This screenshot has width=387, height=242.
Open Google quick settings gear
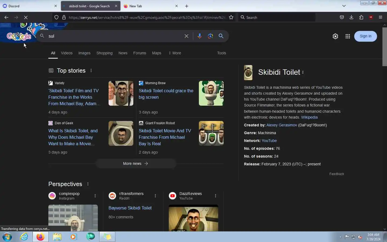(x=335, y=36)
